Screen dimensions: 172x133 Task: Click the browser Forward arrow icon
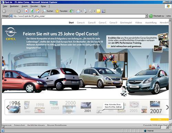[19, 11]
